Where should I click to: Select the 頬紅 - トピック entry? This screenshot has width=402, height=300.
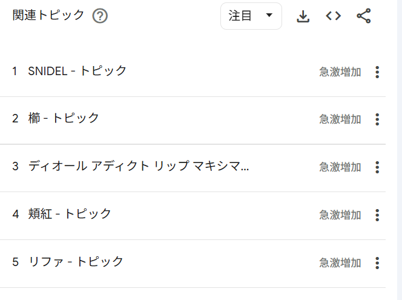coord(70,214)
